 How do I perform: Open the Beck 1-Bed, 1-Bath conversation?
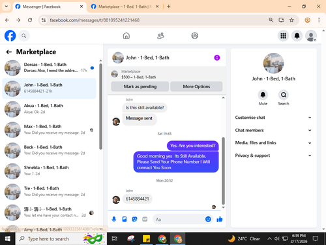(49, 150)
